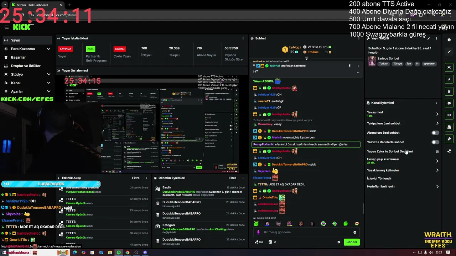Expand the Stüdyo sidebar section
Viewport: 456px width, 256px height.
27,74
